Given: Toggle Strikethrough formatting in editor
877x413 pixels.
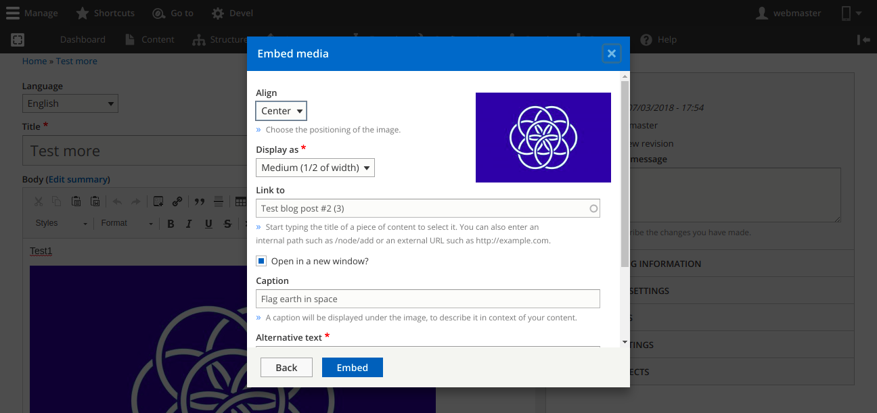Looking at the screenshot, I should (x=227, y=224).
